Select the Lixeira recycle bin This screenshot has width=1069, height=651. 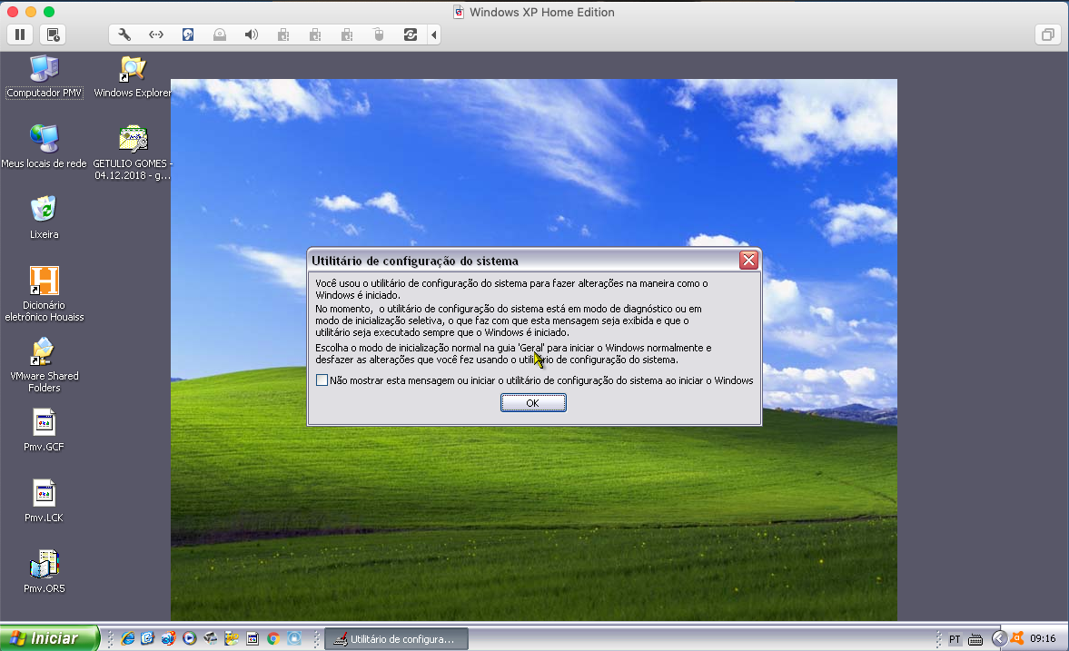45,218
